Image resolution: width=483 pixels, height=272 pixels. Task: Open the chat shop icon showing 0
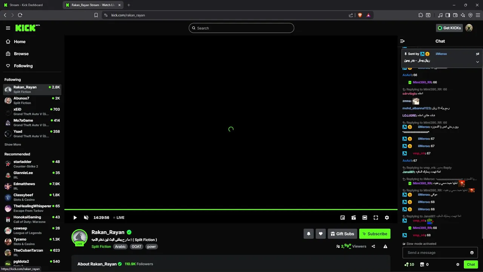(425, 264)
